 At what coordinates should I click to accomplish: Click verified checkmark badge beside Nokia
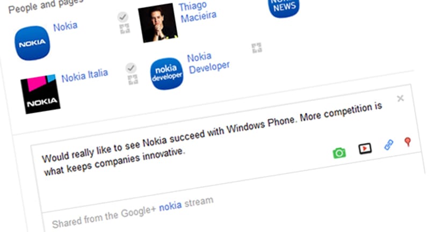pos(122,17)
